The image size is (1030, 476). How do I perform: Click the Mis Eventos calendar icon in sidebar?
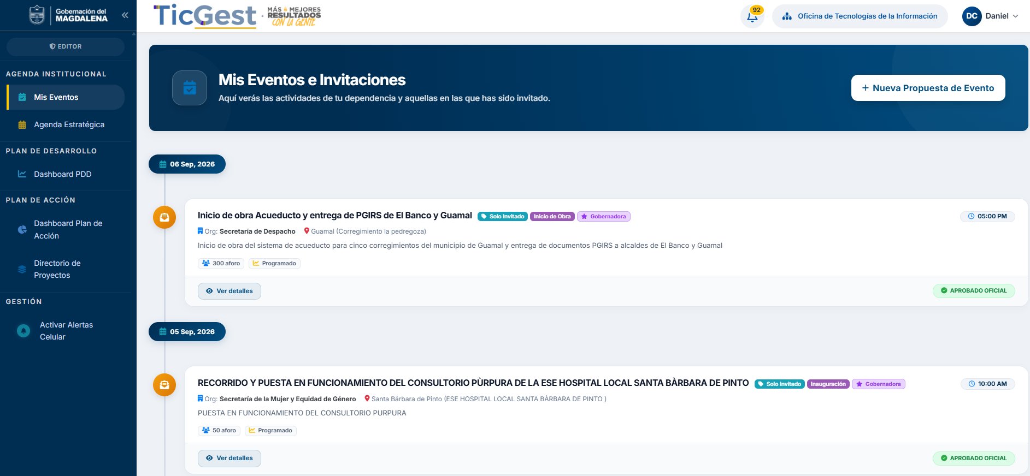22,97
